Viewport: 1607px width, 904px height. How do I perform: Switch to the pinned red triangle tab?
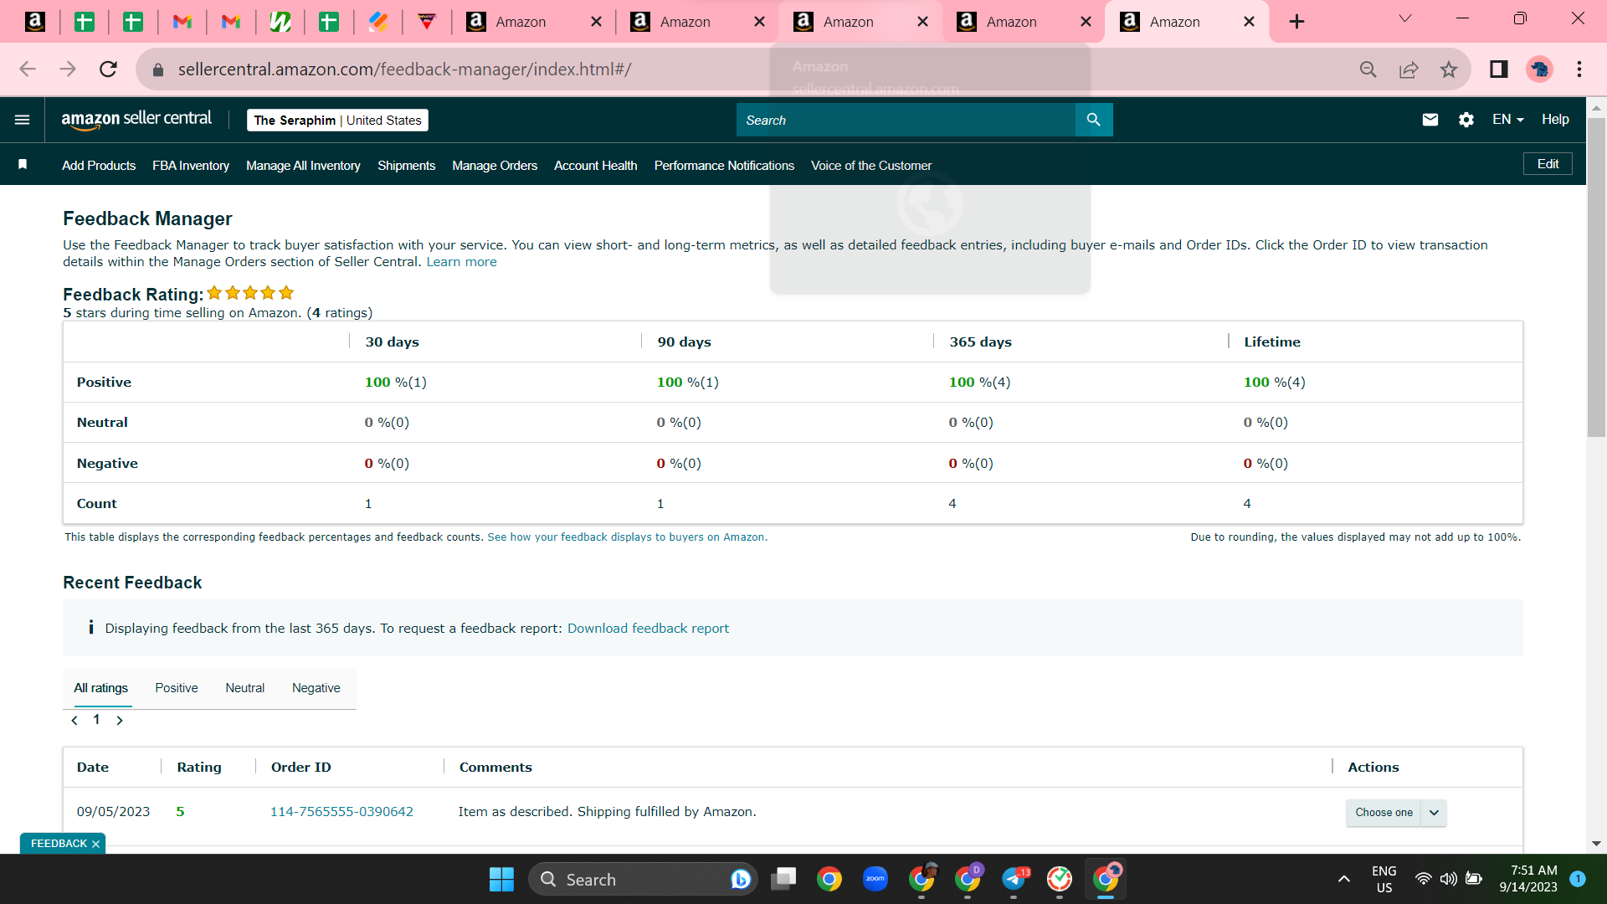[427, 22]
